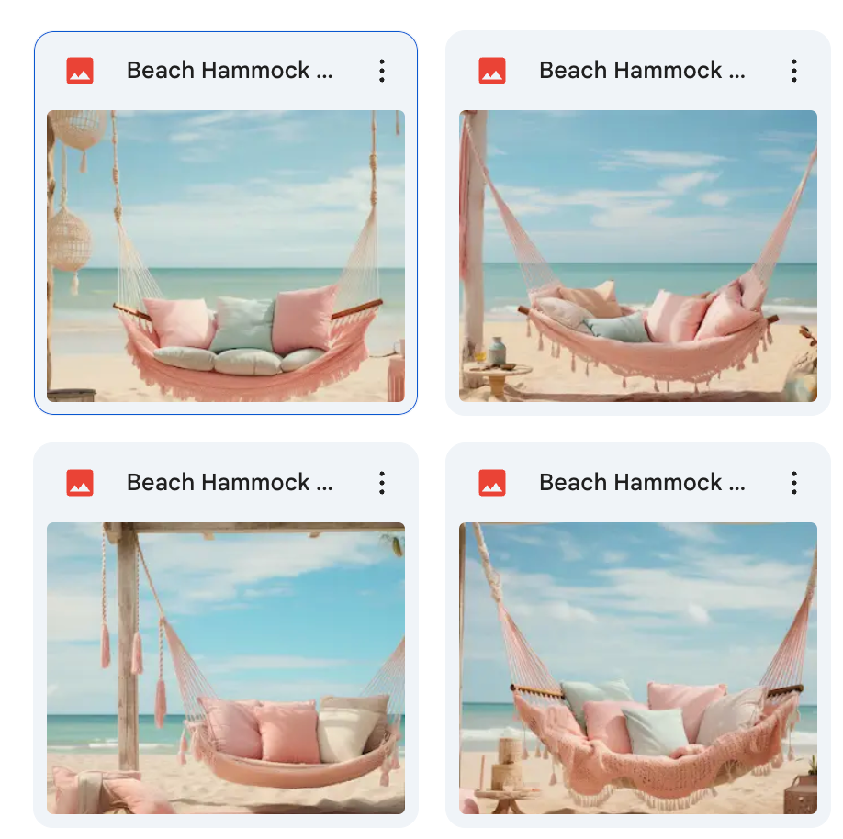
Task: Open three-dot menu for wooden pergola hammock file
Action: tap(382, 483)
